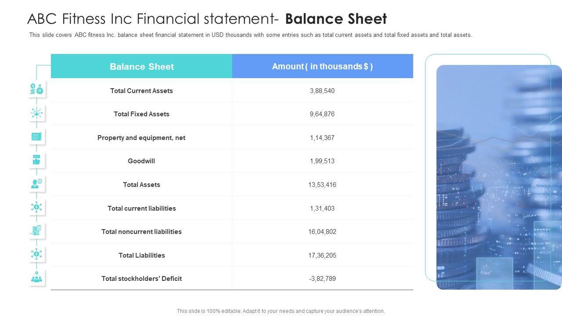This screenshot has height=316, width=562.
Task: Select the -3,82,789 deficit amount
Action: (x=322, y=279)
